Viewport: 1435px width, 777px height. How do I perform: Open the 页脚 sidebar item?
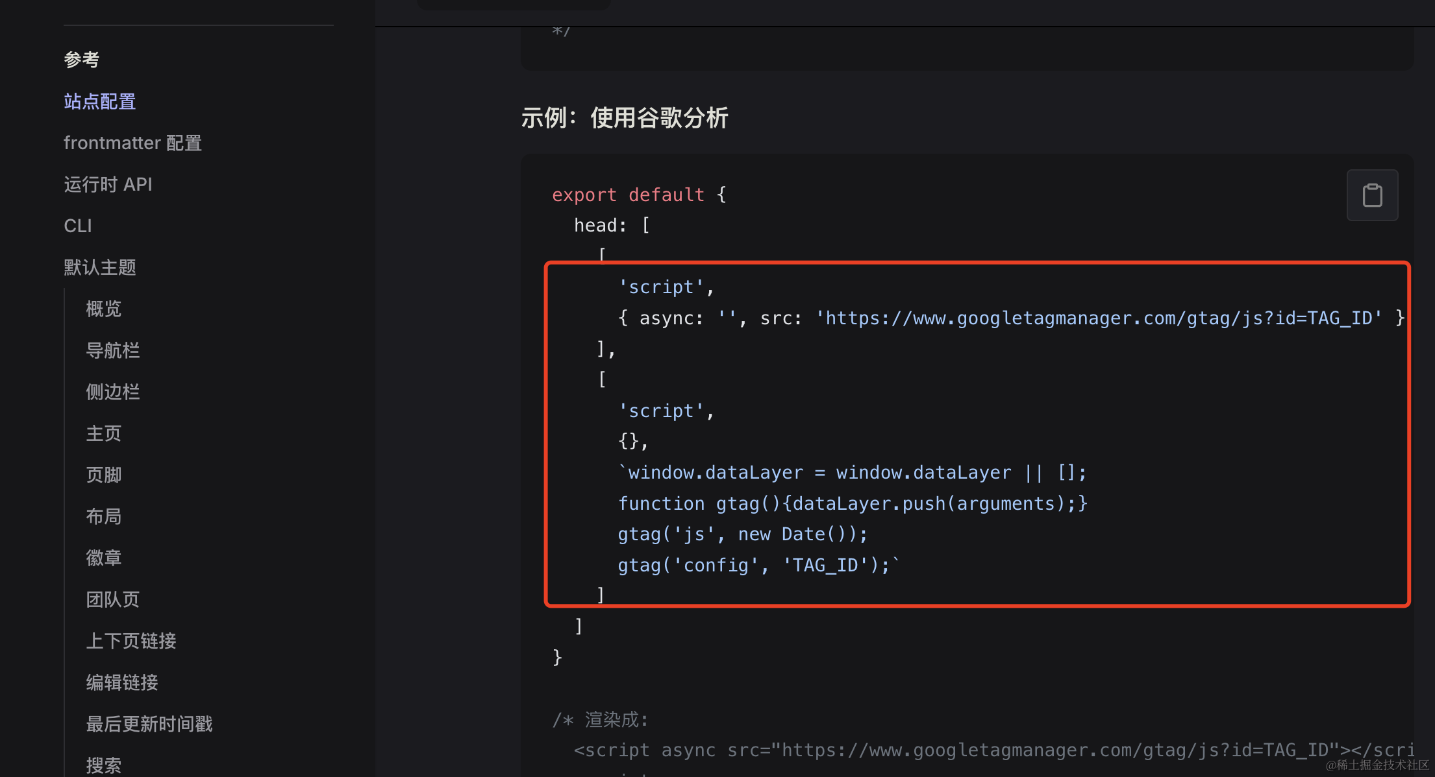point(104,475)
